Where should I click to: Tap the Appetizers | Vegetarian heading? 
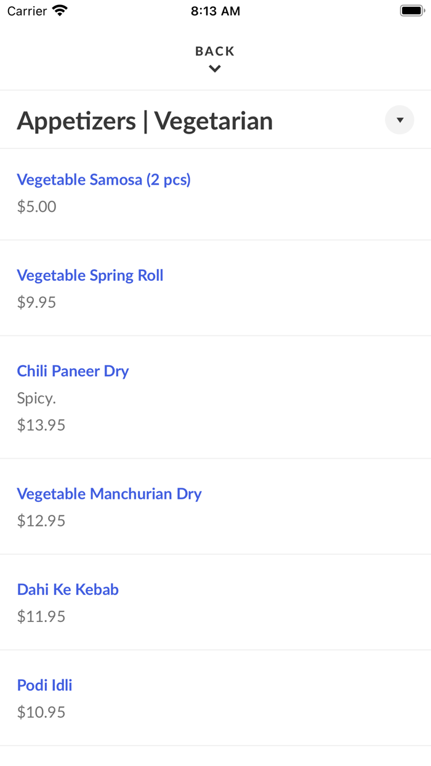coord(145,121)
